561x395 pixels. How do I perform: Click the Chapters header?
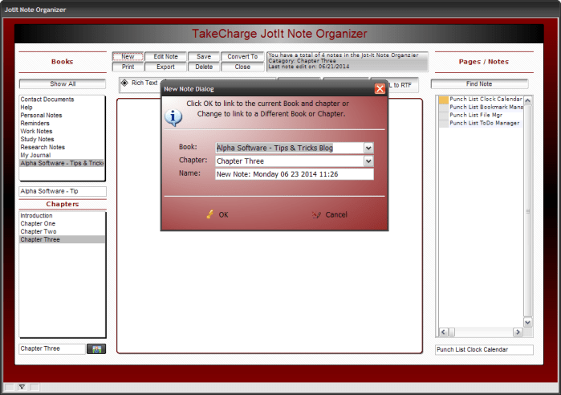point(63,204)
